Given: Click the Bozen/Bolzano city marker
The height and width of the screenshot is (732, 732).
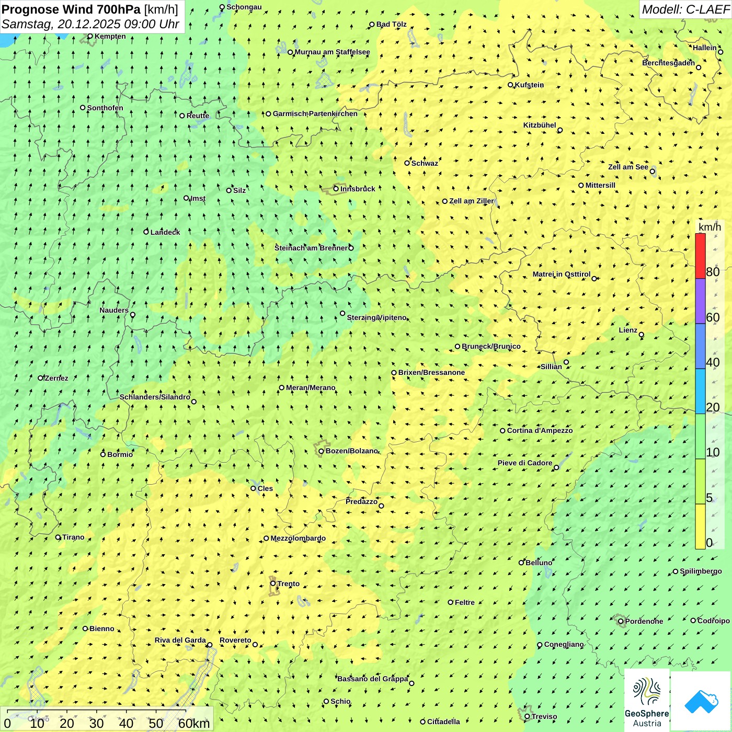Looking at the screenshot, I should pyautogui.click(x=321, y=451).
